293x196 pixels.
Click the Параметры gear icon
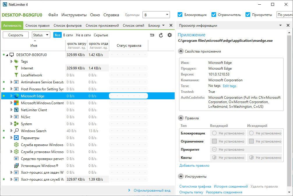tap(16, 138)
